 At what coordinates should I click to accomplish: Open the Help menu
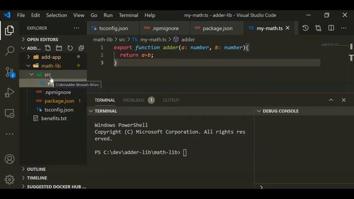(150, 15)
